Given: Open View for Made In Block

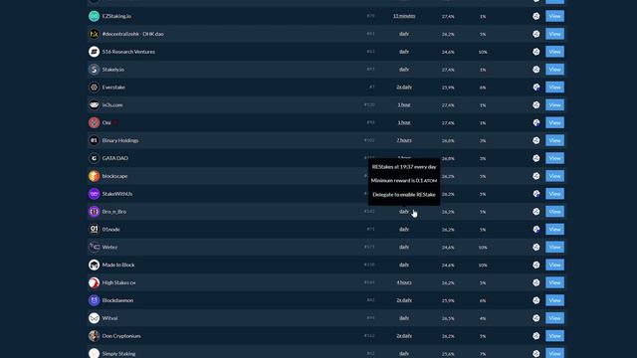Looking at the screenshot, I should point(554,265).
